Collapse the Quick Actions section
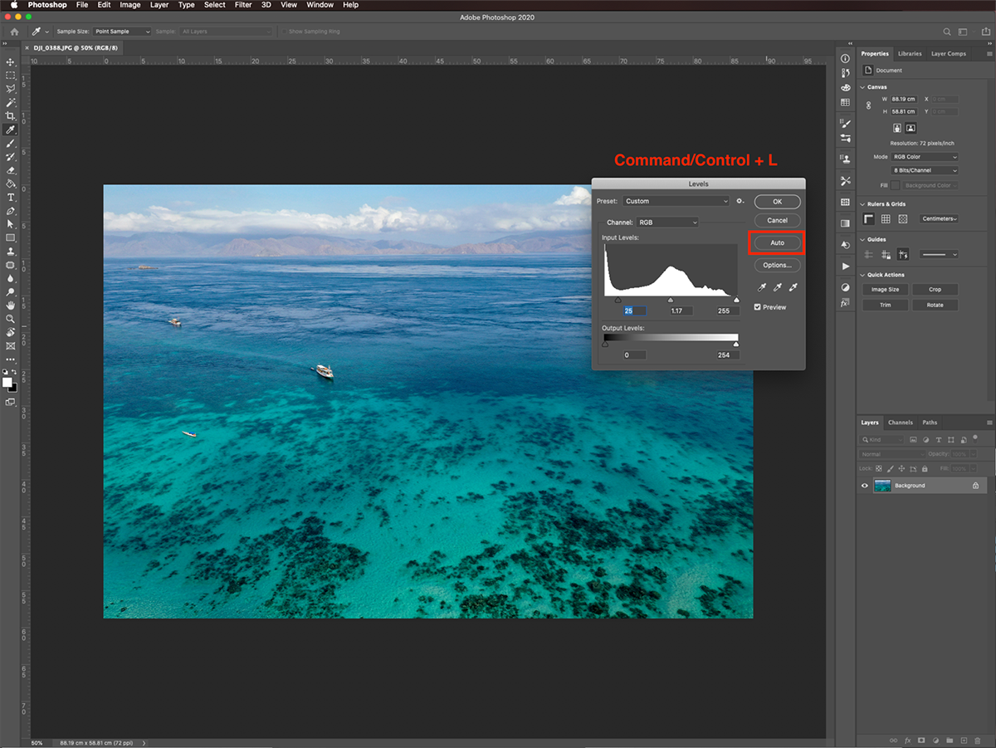This screenshot has width=996, height=748. (x=862, y=275)
